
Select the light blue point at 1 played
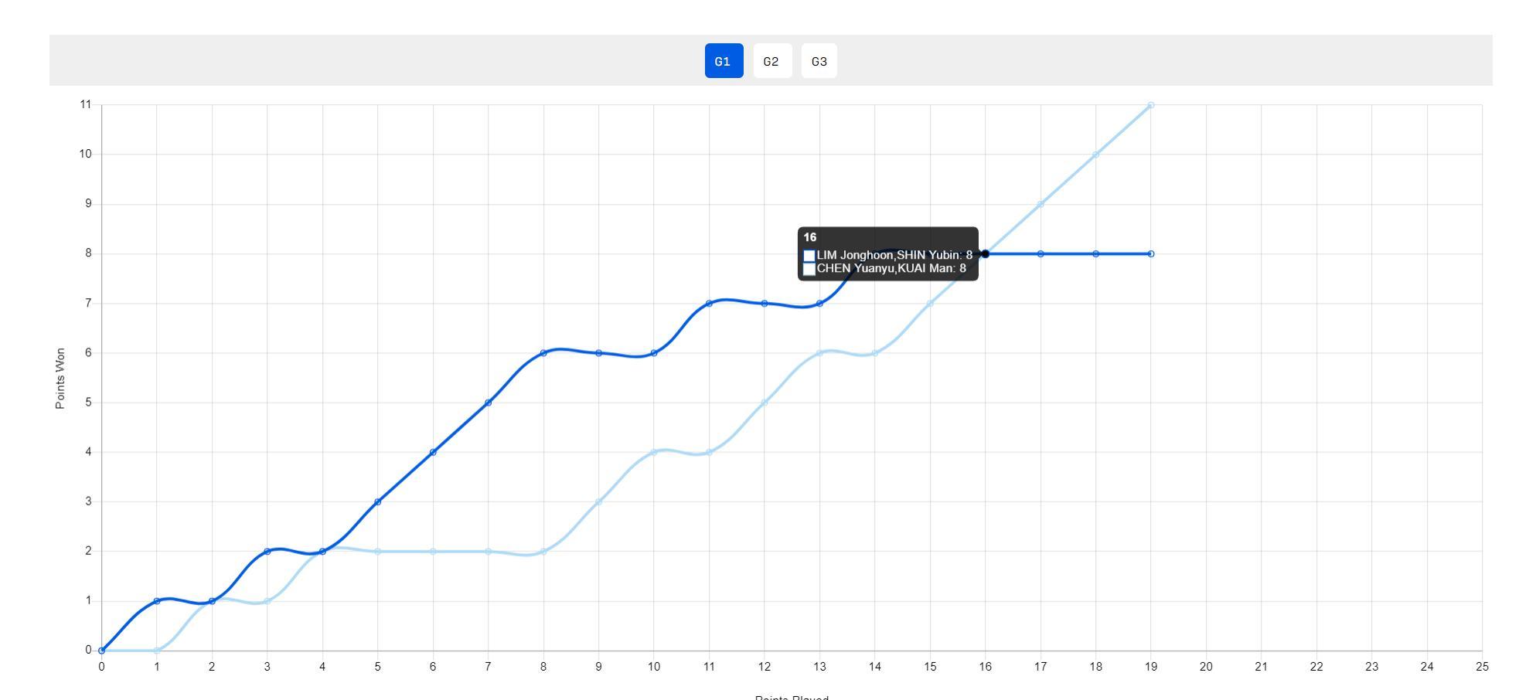click(x=157, y=651)
